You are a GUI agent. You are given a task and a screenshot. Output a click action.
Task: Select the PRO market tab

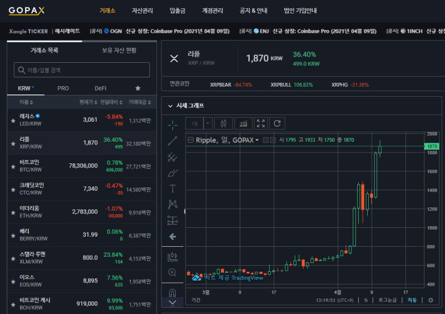coord(63,88)
